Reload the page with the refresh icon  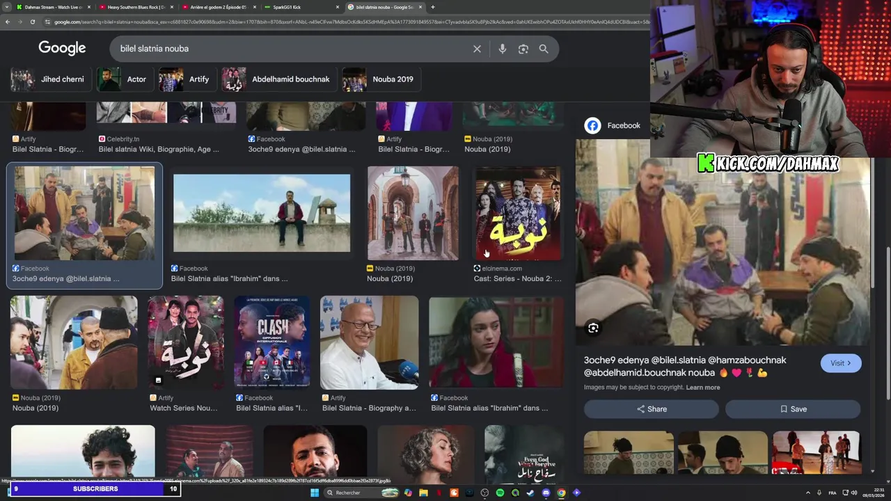[x=33, y=22]
